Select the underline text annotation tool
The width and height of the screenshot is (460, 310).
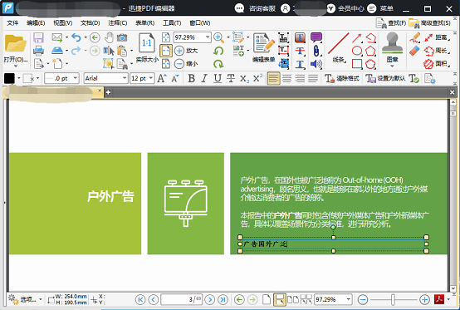click(300, 64)
